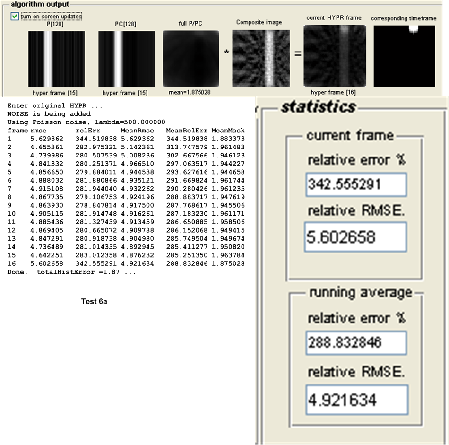This screenshot has width=449, height=445.
Task: Click current frame relative error field 342.555291
Action: [356, 185]
